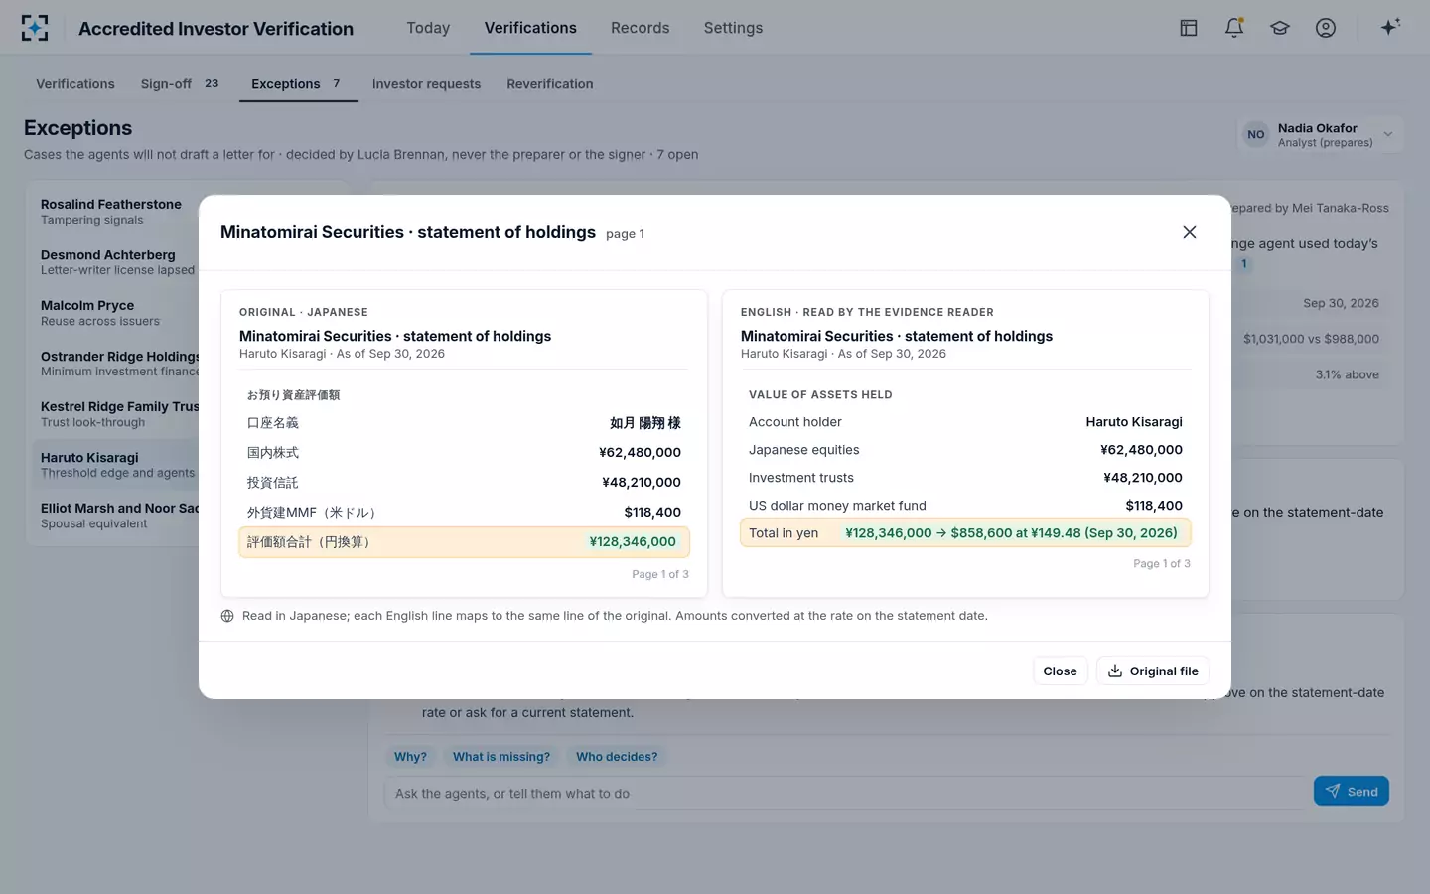Open the Verifications sub-tab
The height and width of the screenshot is (894, 1430).
(75, 84)
